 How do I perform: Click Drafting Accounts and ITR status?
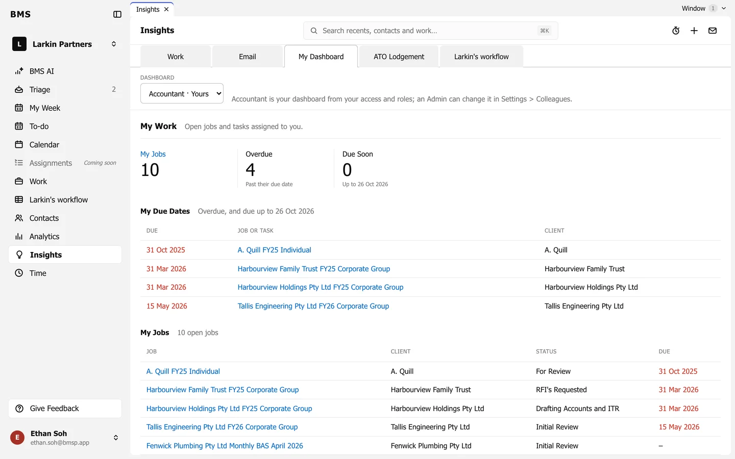point(577,409)
